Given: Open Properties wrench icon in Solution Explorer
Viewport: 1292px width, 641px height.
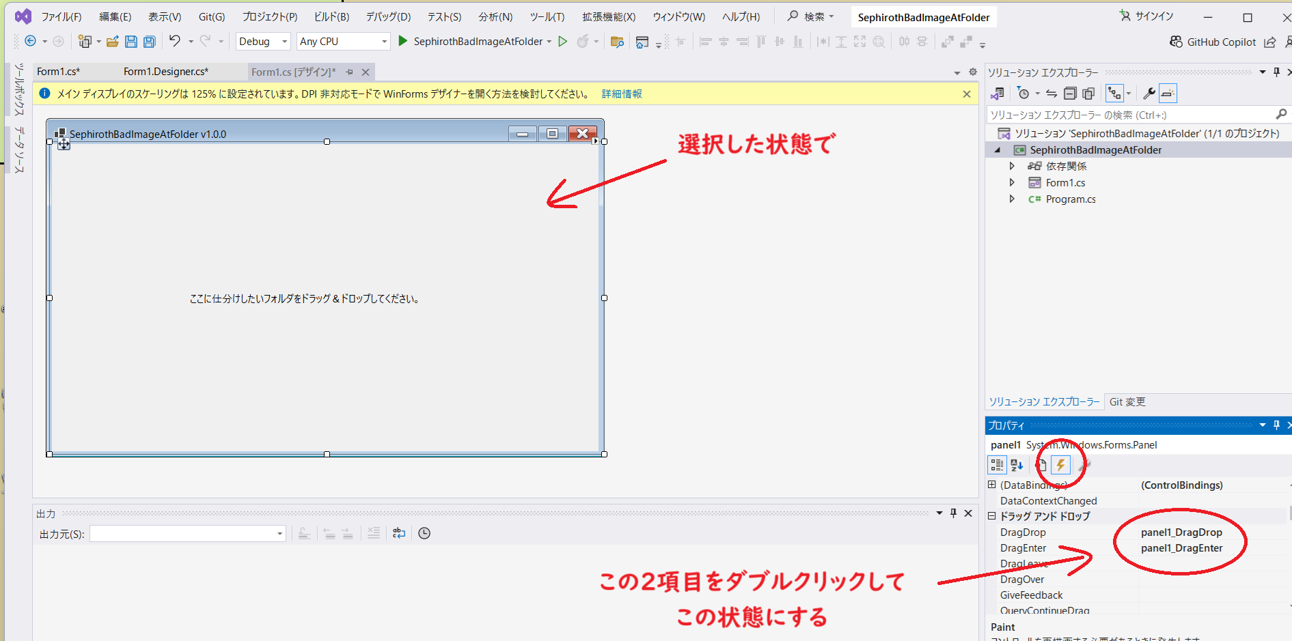Looking at the screenshot, I should click(1149, 94).
